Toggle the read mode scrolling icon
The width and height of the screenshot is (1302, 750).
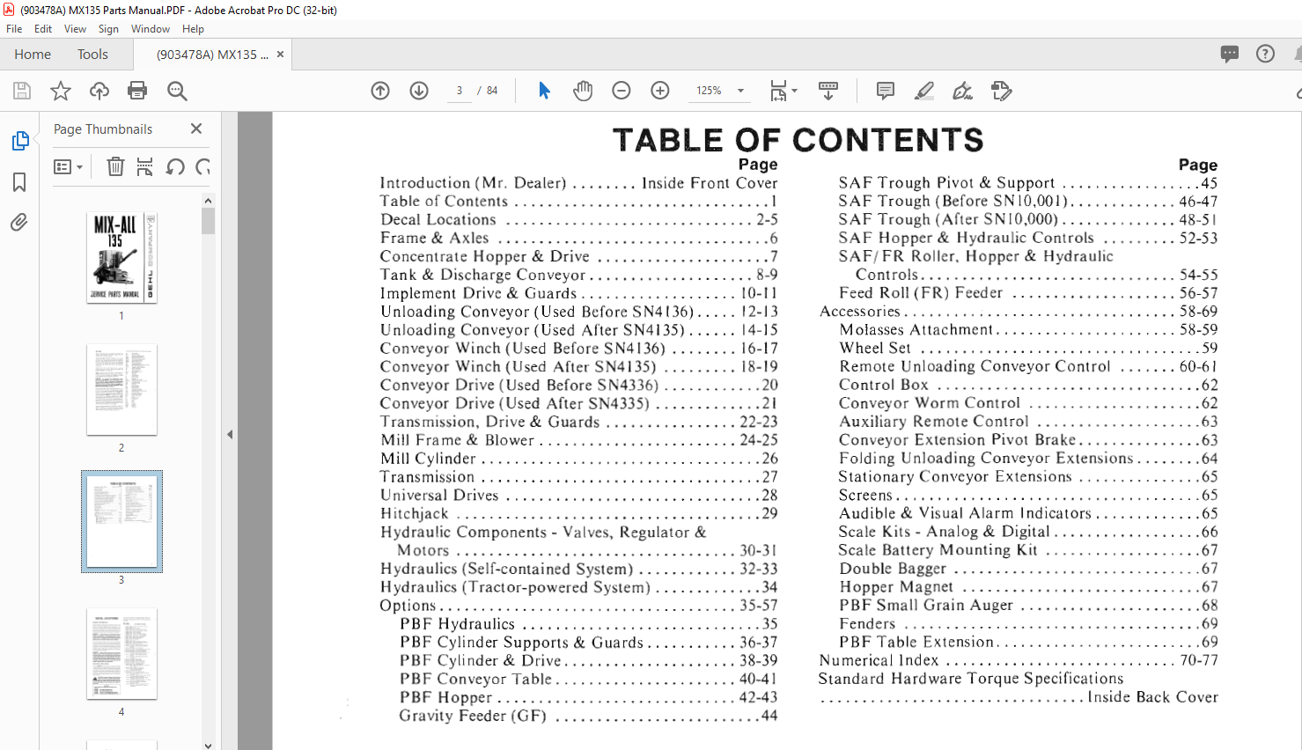click(828, 91)
